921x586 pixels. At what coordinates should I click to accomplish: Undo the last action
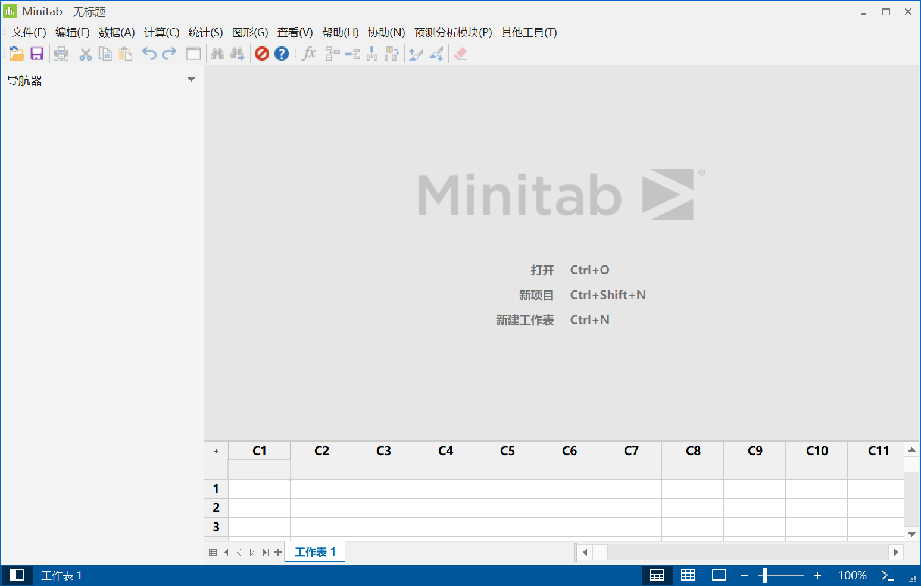click(x=149, y=54)
